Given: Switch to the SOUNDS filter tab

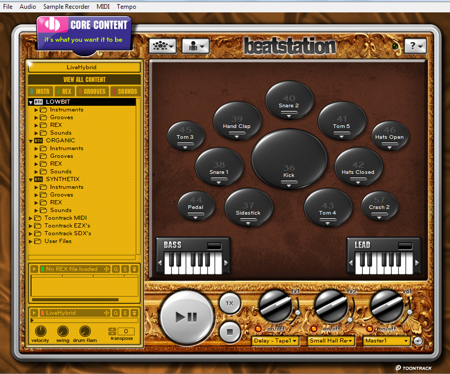Looking at the screenshot, I should (126, 91).
